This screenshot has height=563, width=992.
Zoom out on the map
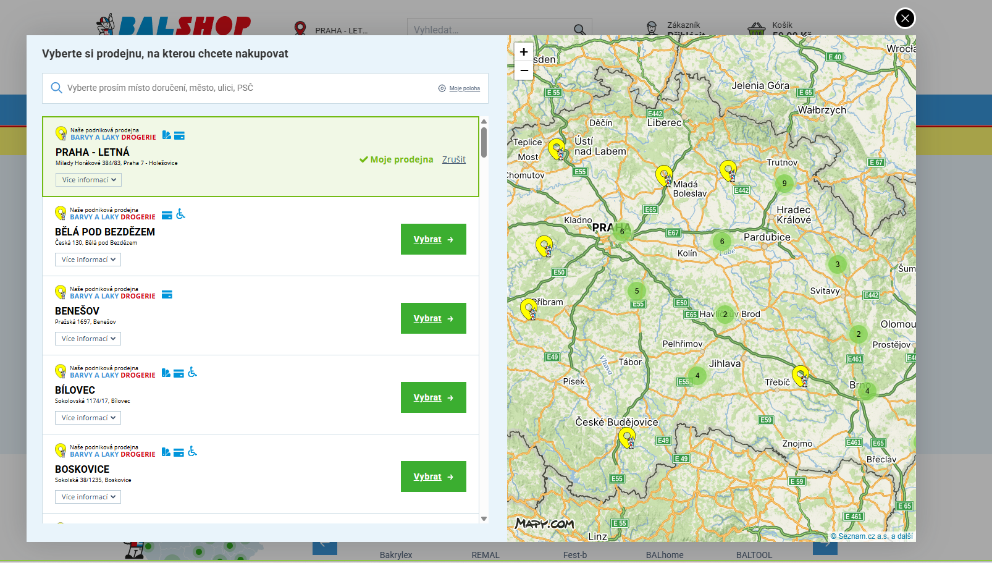coord(524,70)
